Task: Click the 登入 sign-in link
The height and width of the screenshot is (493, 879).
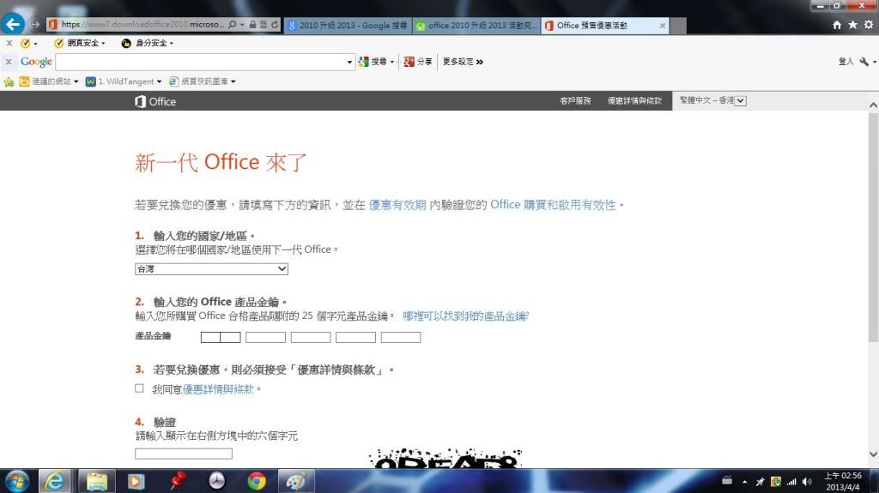Action: pyautogui.click(x=846, y=62)
